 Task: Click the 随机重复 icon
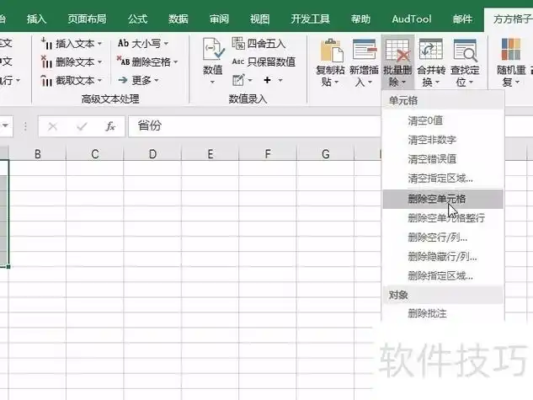point(510,51)
